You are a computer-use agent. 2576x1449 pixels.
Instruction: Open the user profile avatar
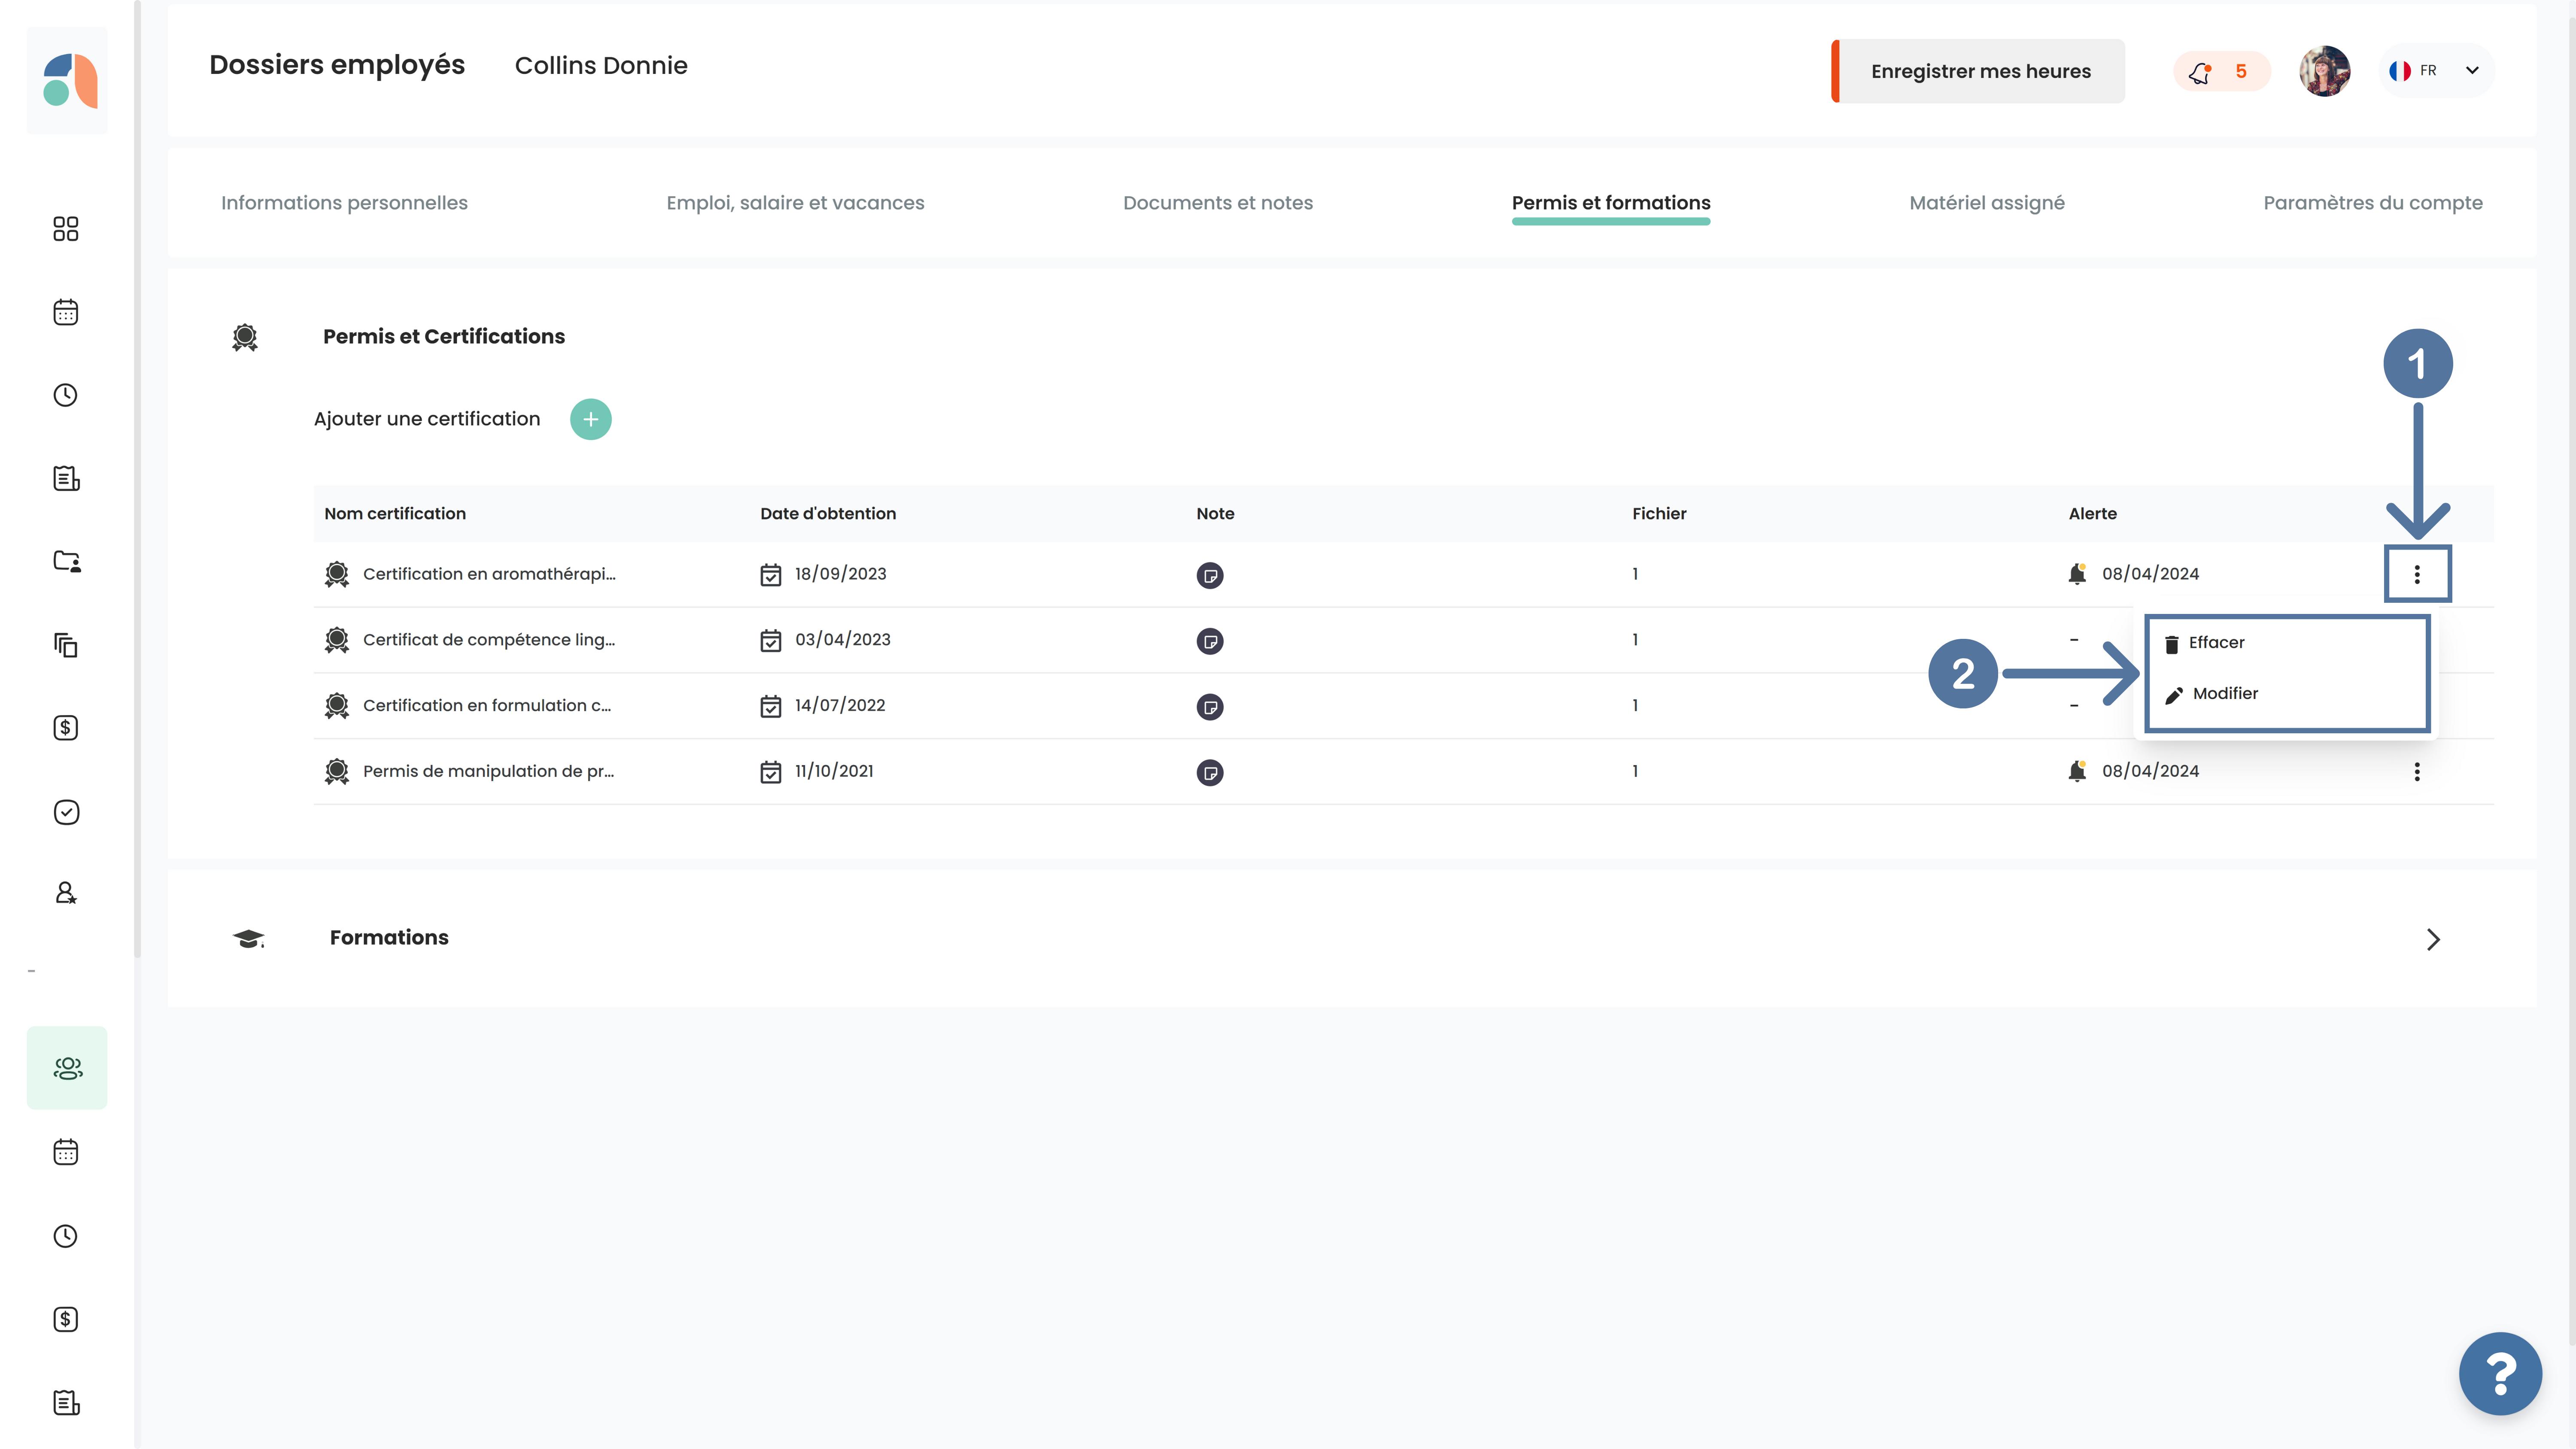coord(2324,71)
